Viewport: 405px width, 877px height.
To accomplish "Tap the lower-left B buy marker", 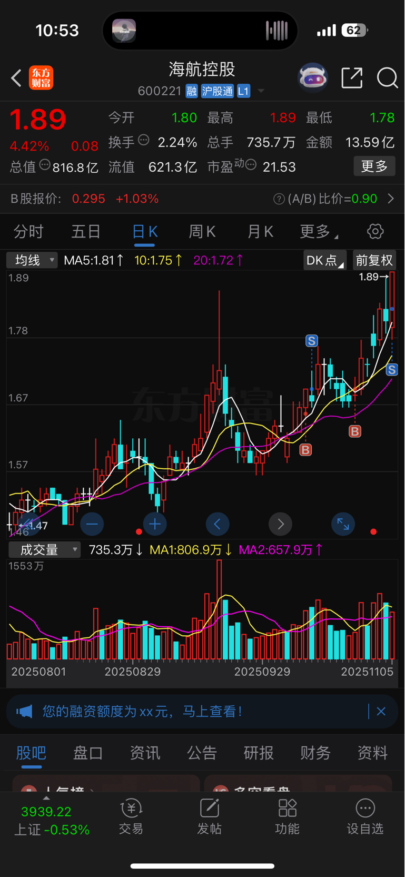I will click(305, 450).
